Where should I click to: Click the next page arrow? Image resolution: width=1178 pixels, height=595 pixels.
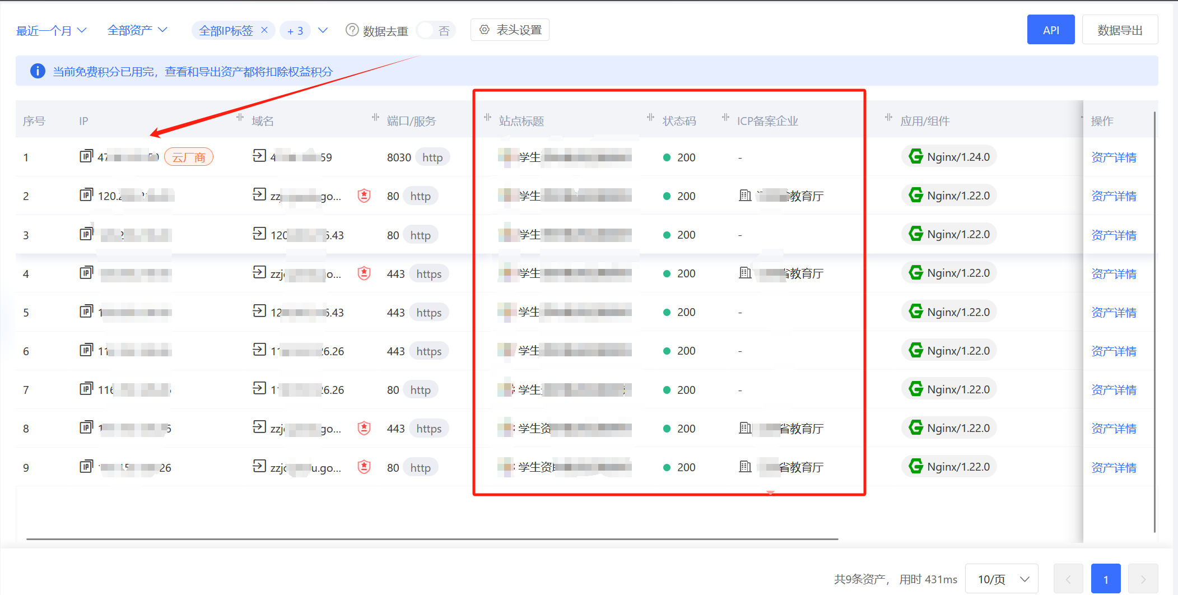[1143, 579]
